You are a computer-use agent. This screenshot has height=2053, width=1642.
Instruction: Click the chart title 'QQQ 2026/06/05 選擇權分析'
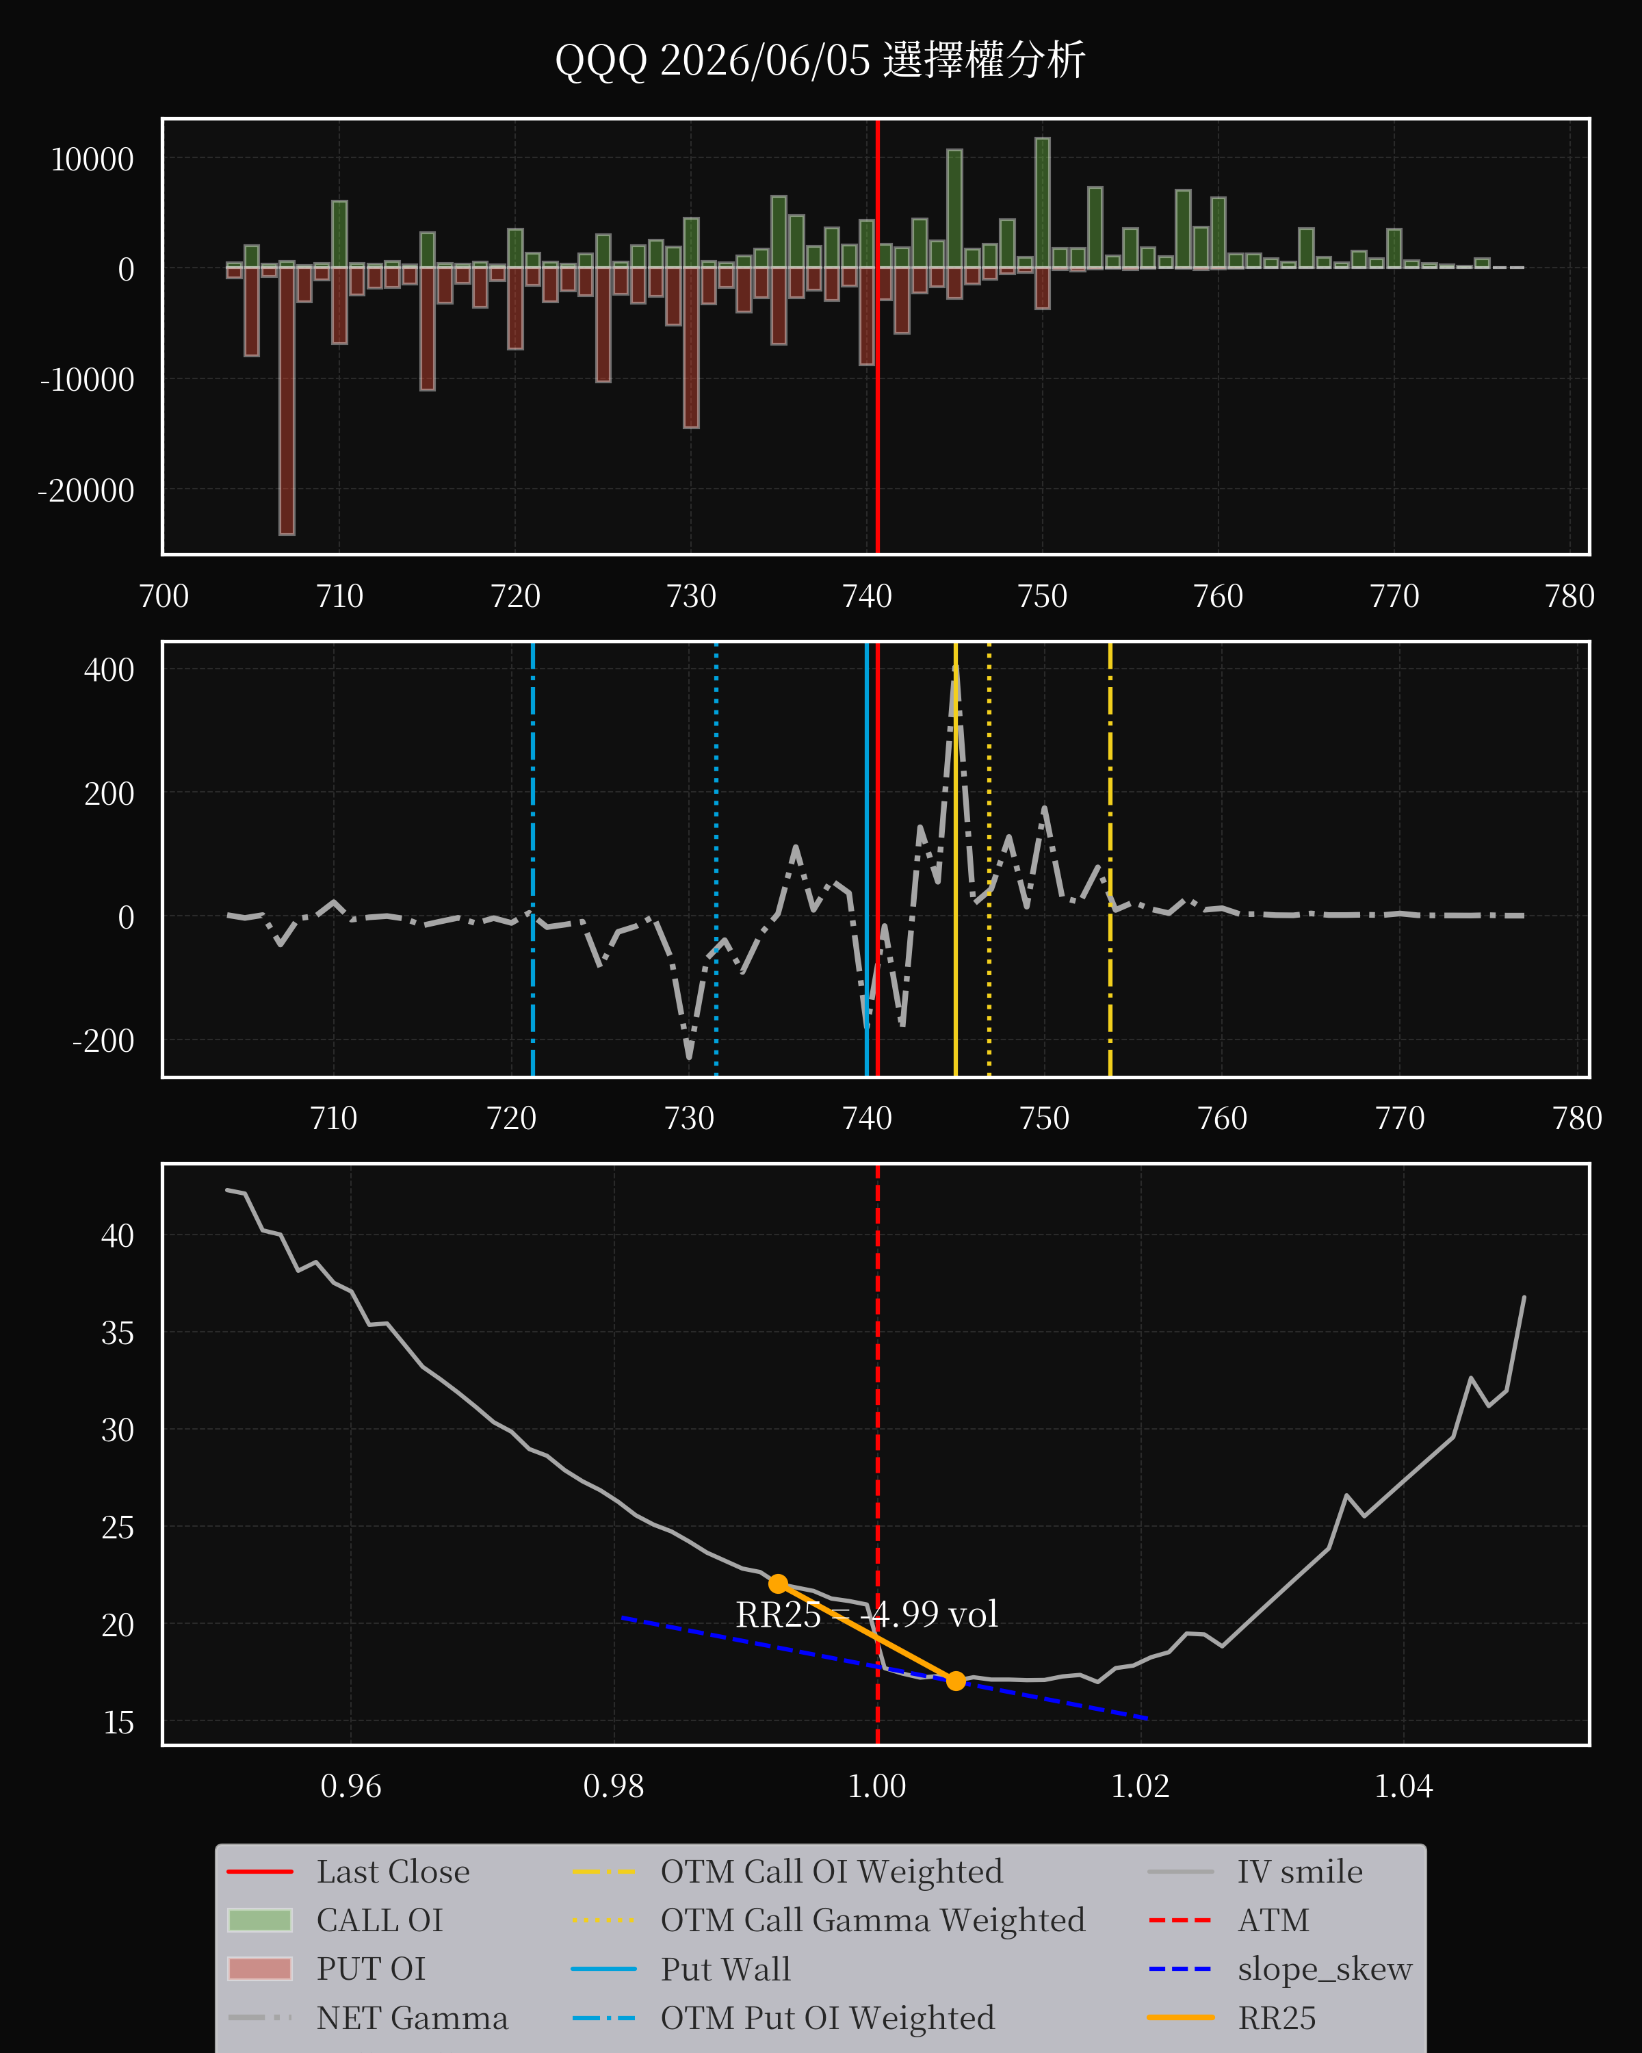pos(820,60)
